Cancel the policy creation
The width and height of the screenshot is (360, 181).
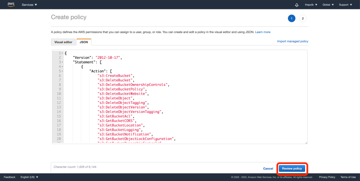click(268, 169)
